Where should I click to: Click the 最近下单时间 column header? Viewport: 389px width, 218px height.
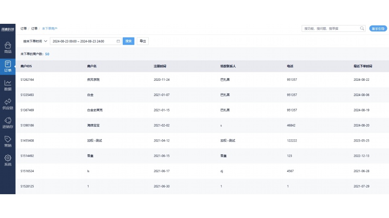tap(363, 66)
